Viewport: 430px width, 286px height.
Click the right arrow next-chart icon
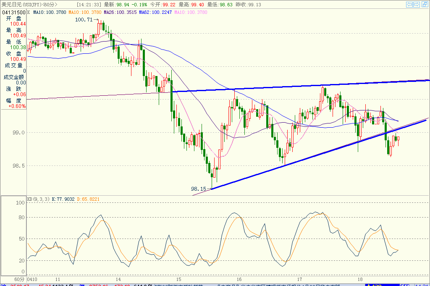[417, 4]
